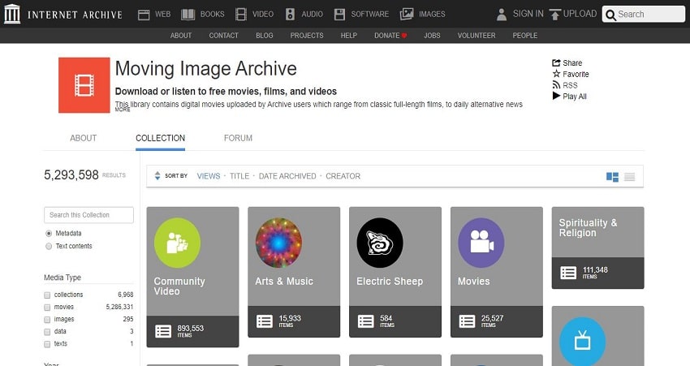Image resolution: width=690 pixels, height=366 pixels.
Task: Select the Text contents radio button
Action: pos(49,247)
